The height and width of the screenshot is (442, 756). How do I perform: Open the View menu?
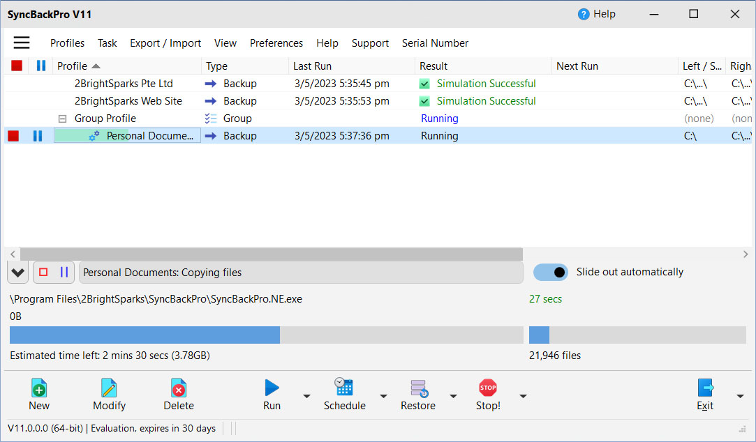tap(225, 43)
